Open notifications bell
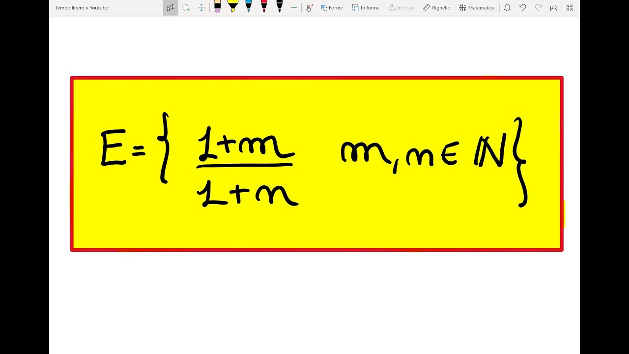Image resolution: width=629 pixels, height=354 pixels. pyautogui.click(x=507, y=8)
